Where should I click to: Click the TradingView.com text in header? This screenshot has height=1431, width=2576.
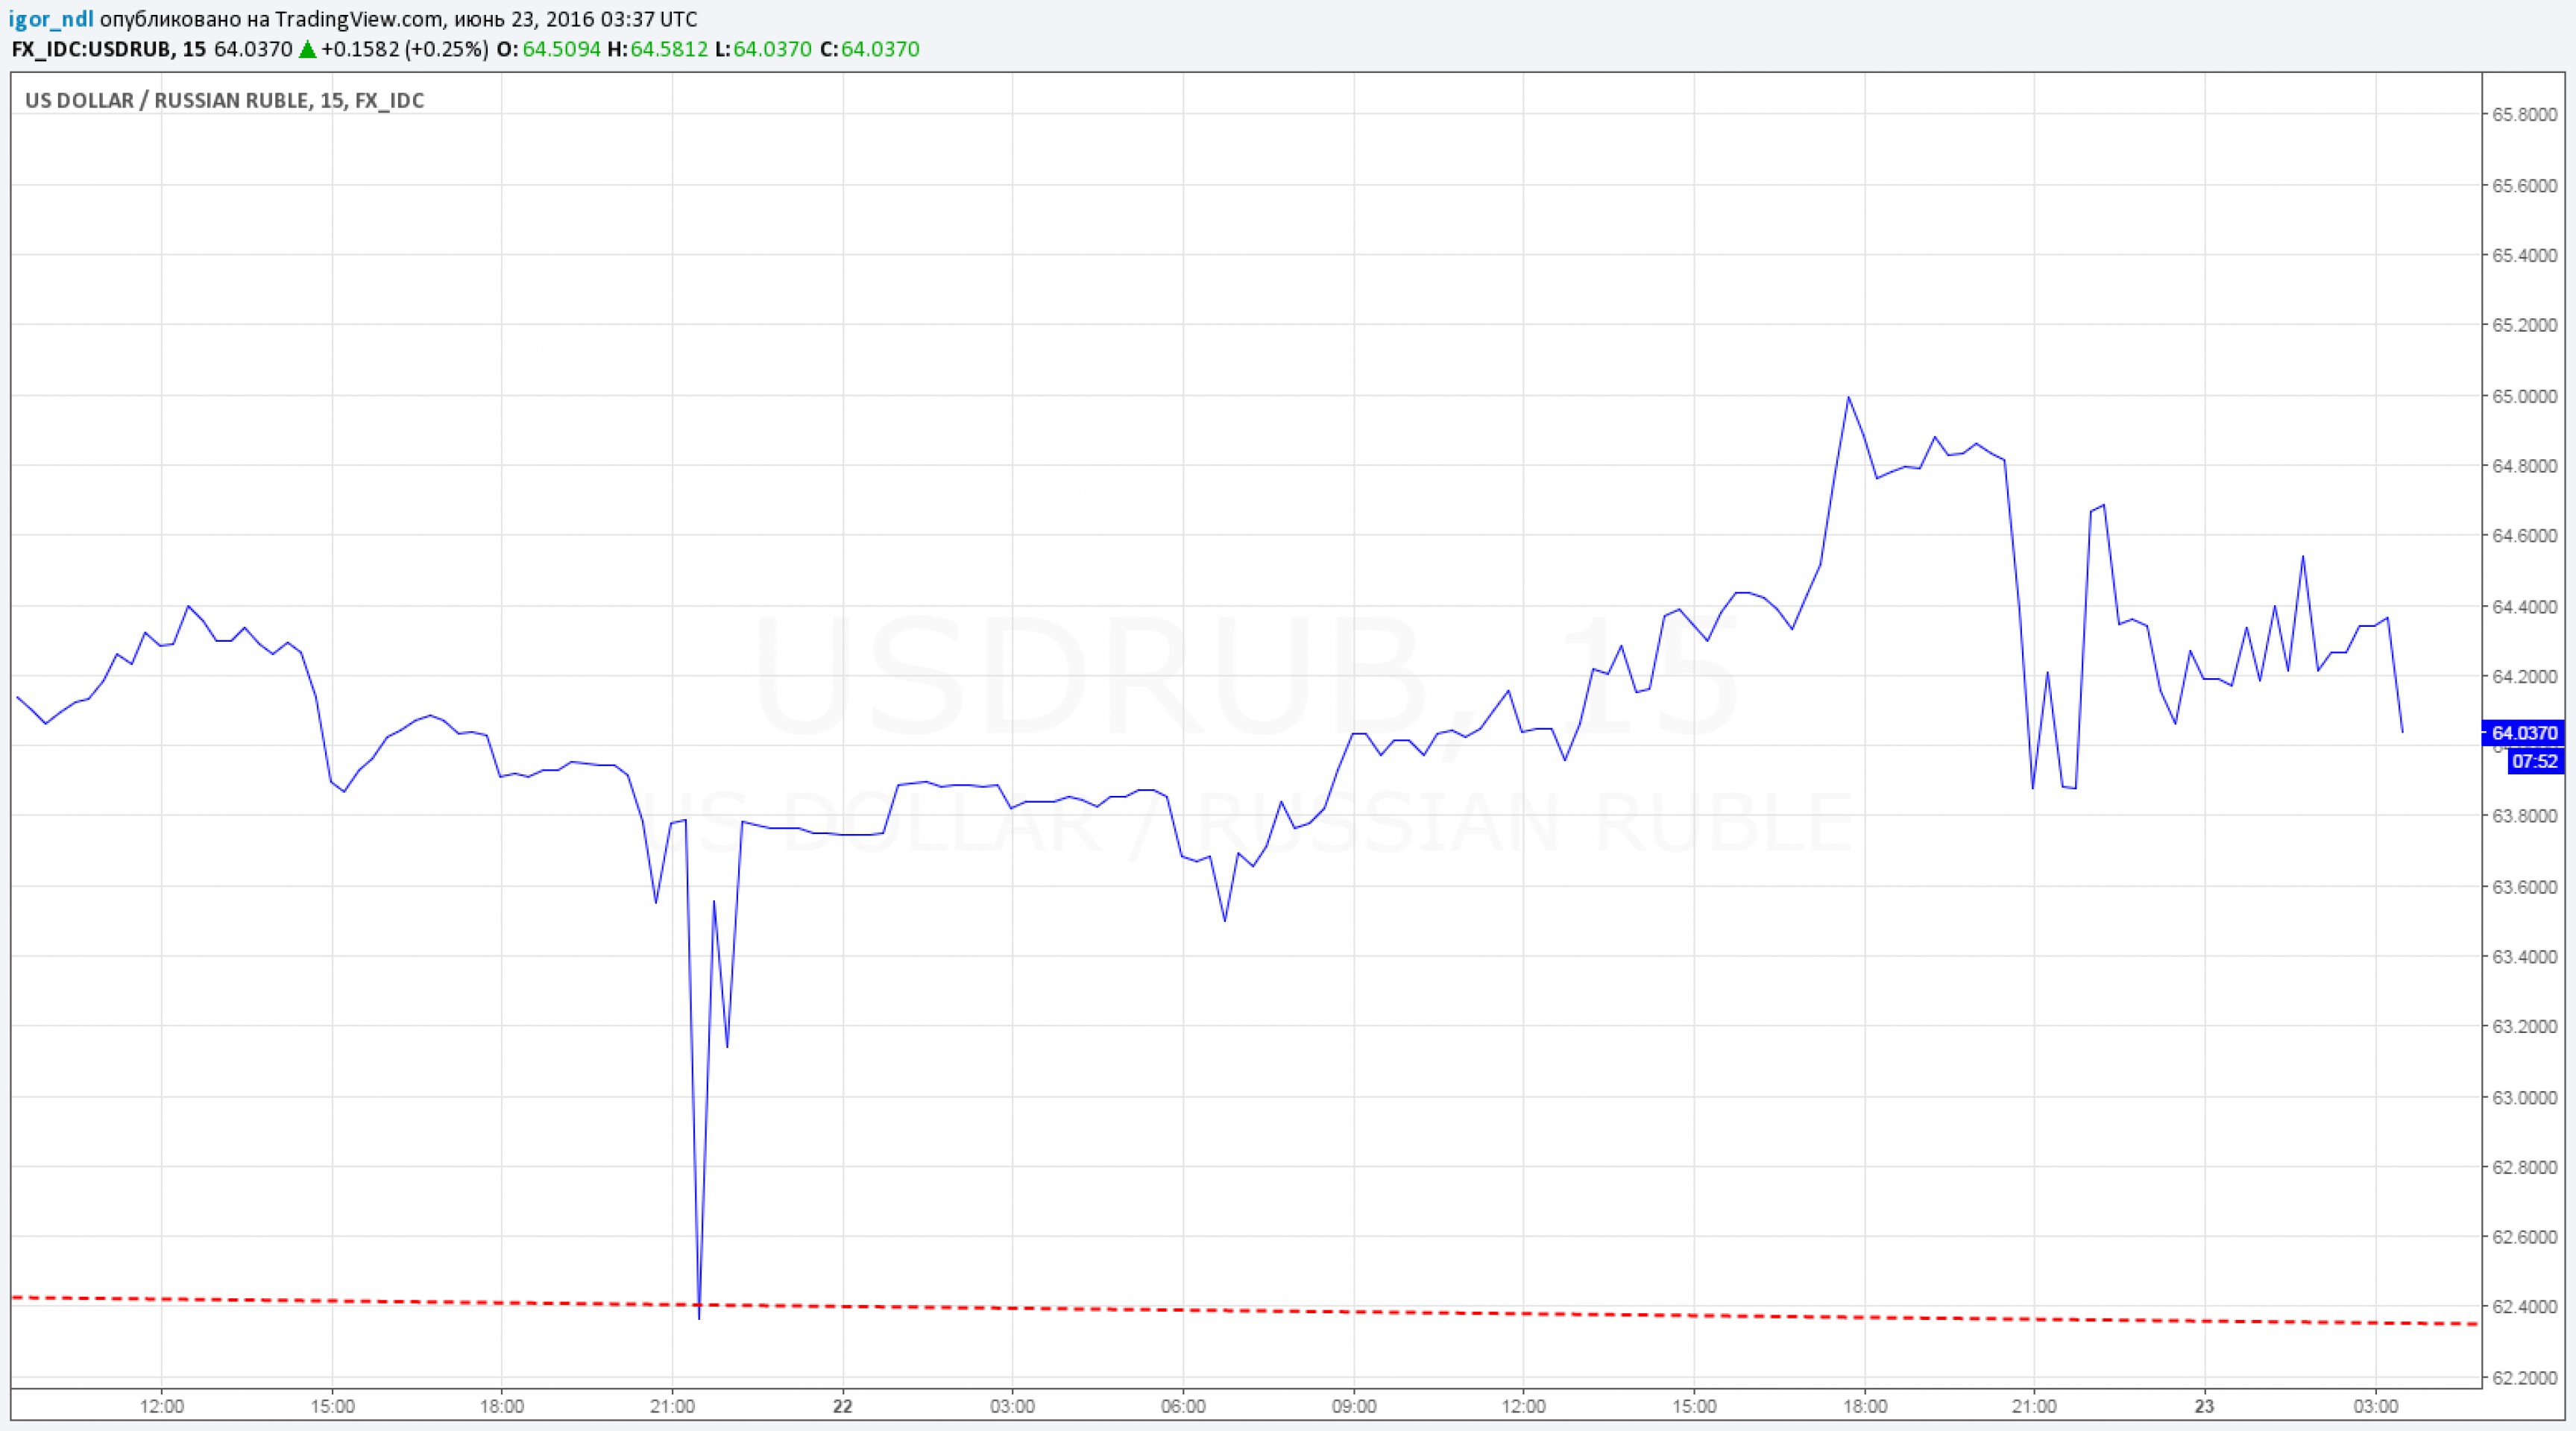[x=359, y=19]
